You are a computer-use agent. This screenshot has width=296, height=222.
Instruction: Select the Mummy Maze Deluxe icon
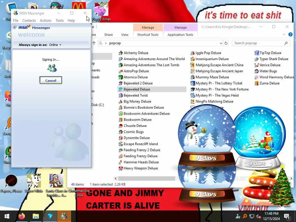[192, 77]
